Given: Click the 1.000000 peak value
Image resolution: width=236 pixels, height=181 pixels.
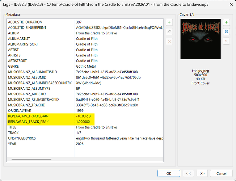Looking at the screenshot, I should (83, 122).
